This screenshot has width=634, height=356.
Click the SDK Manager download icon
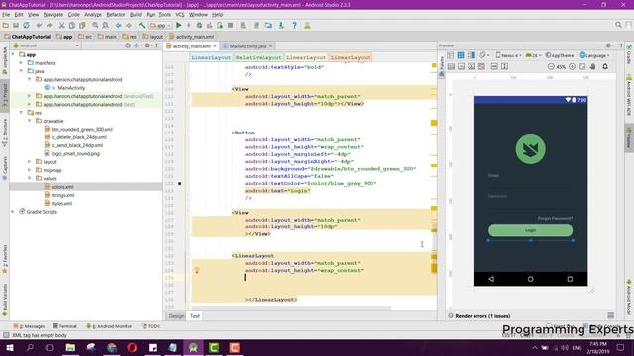tap(281, 25)
